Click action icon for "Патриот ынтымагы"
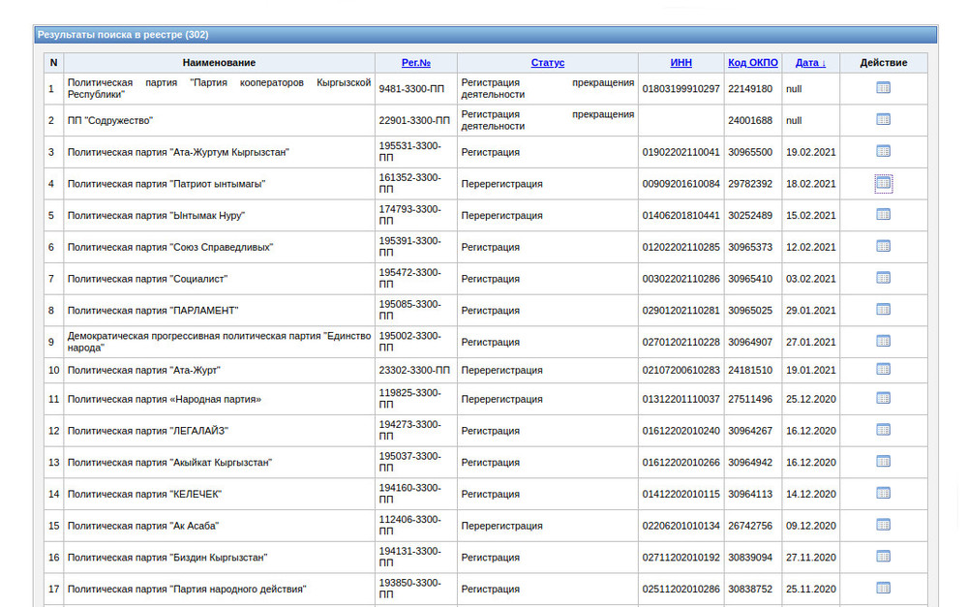Screen dimensions: 968x607 point(884,183)
